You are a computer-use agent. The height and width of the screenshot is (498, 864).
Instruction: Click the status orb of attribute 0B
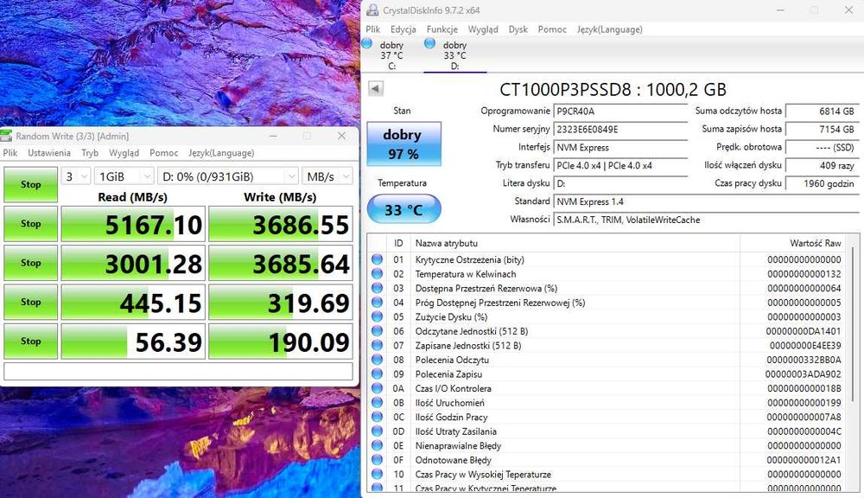377,403
